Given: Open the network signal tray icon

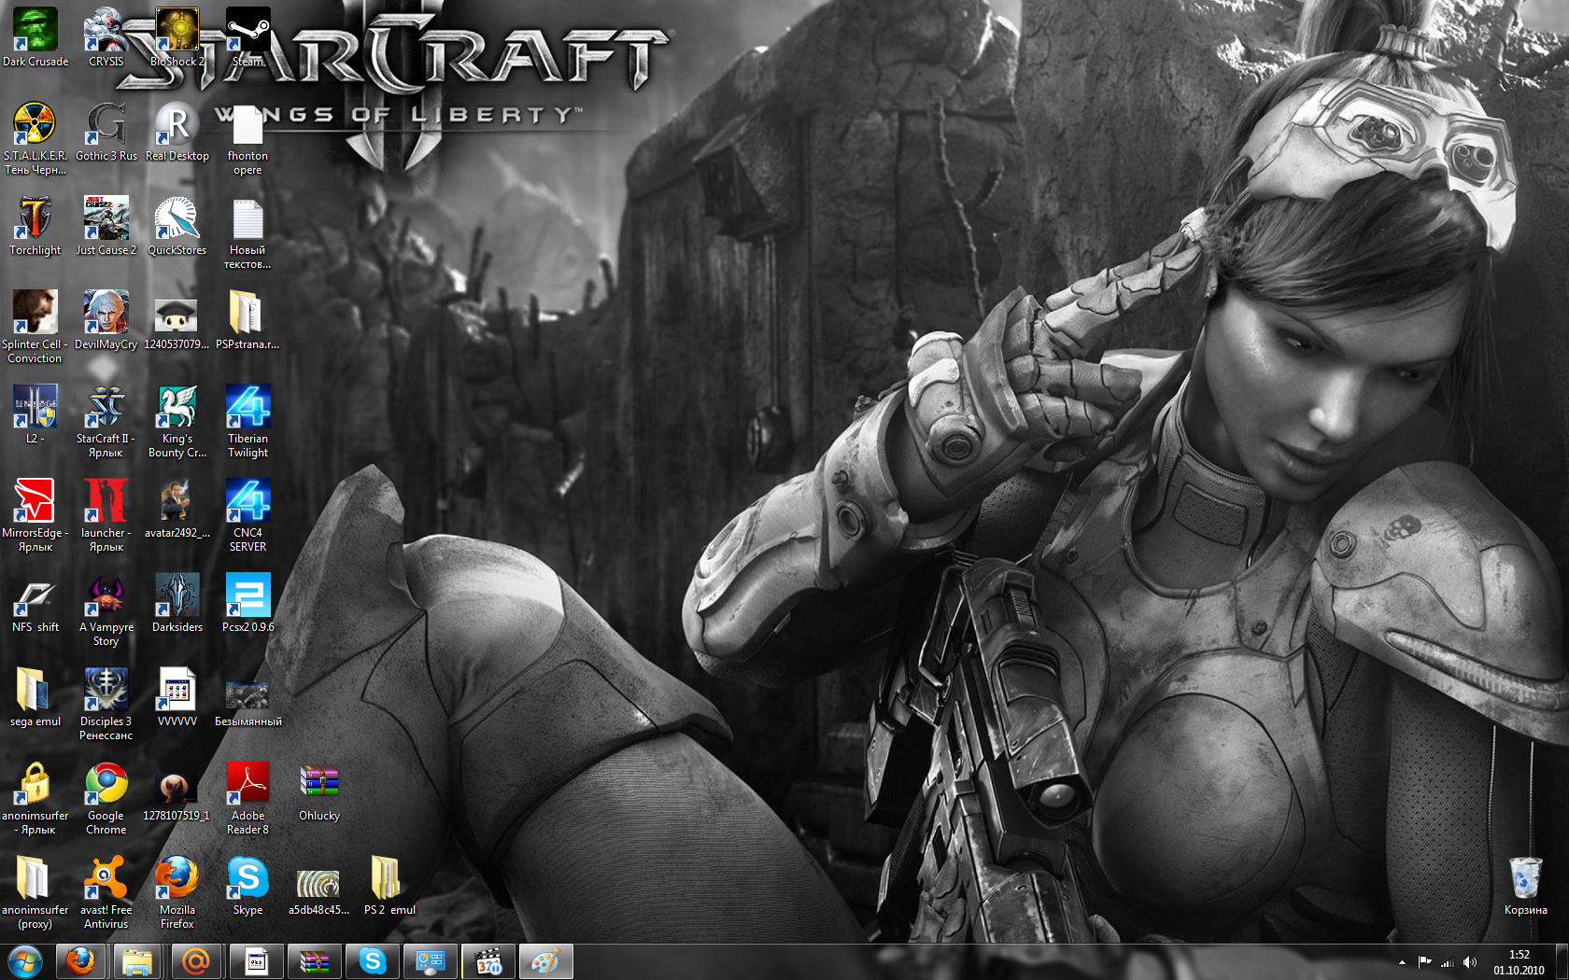Looking at the screenshot, I should [x=1448, y=962].
